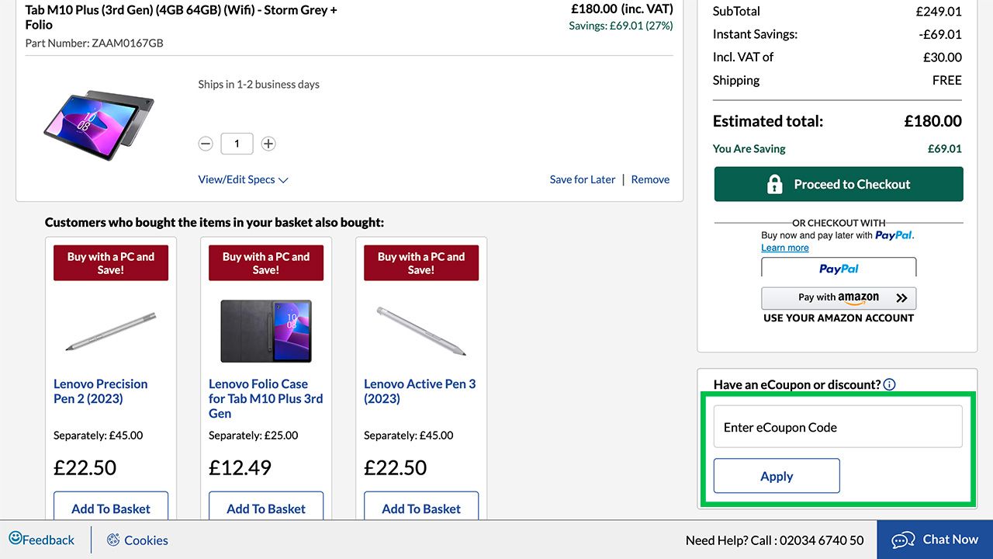Click Buy with a PC banner on Folio Case

(x=266, y=263)
